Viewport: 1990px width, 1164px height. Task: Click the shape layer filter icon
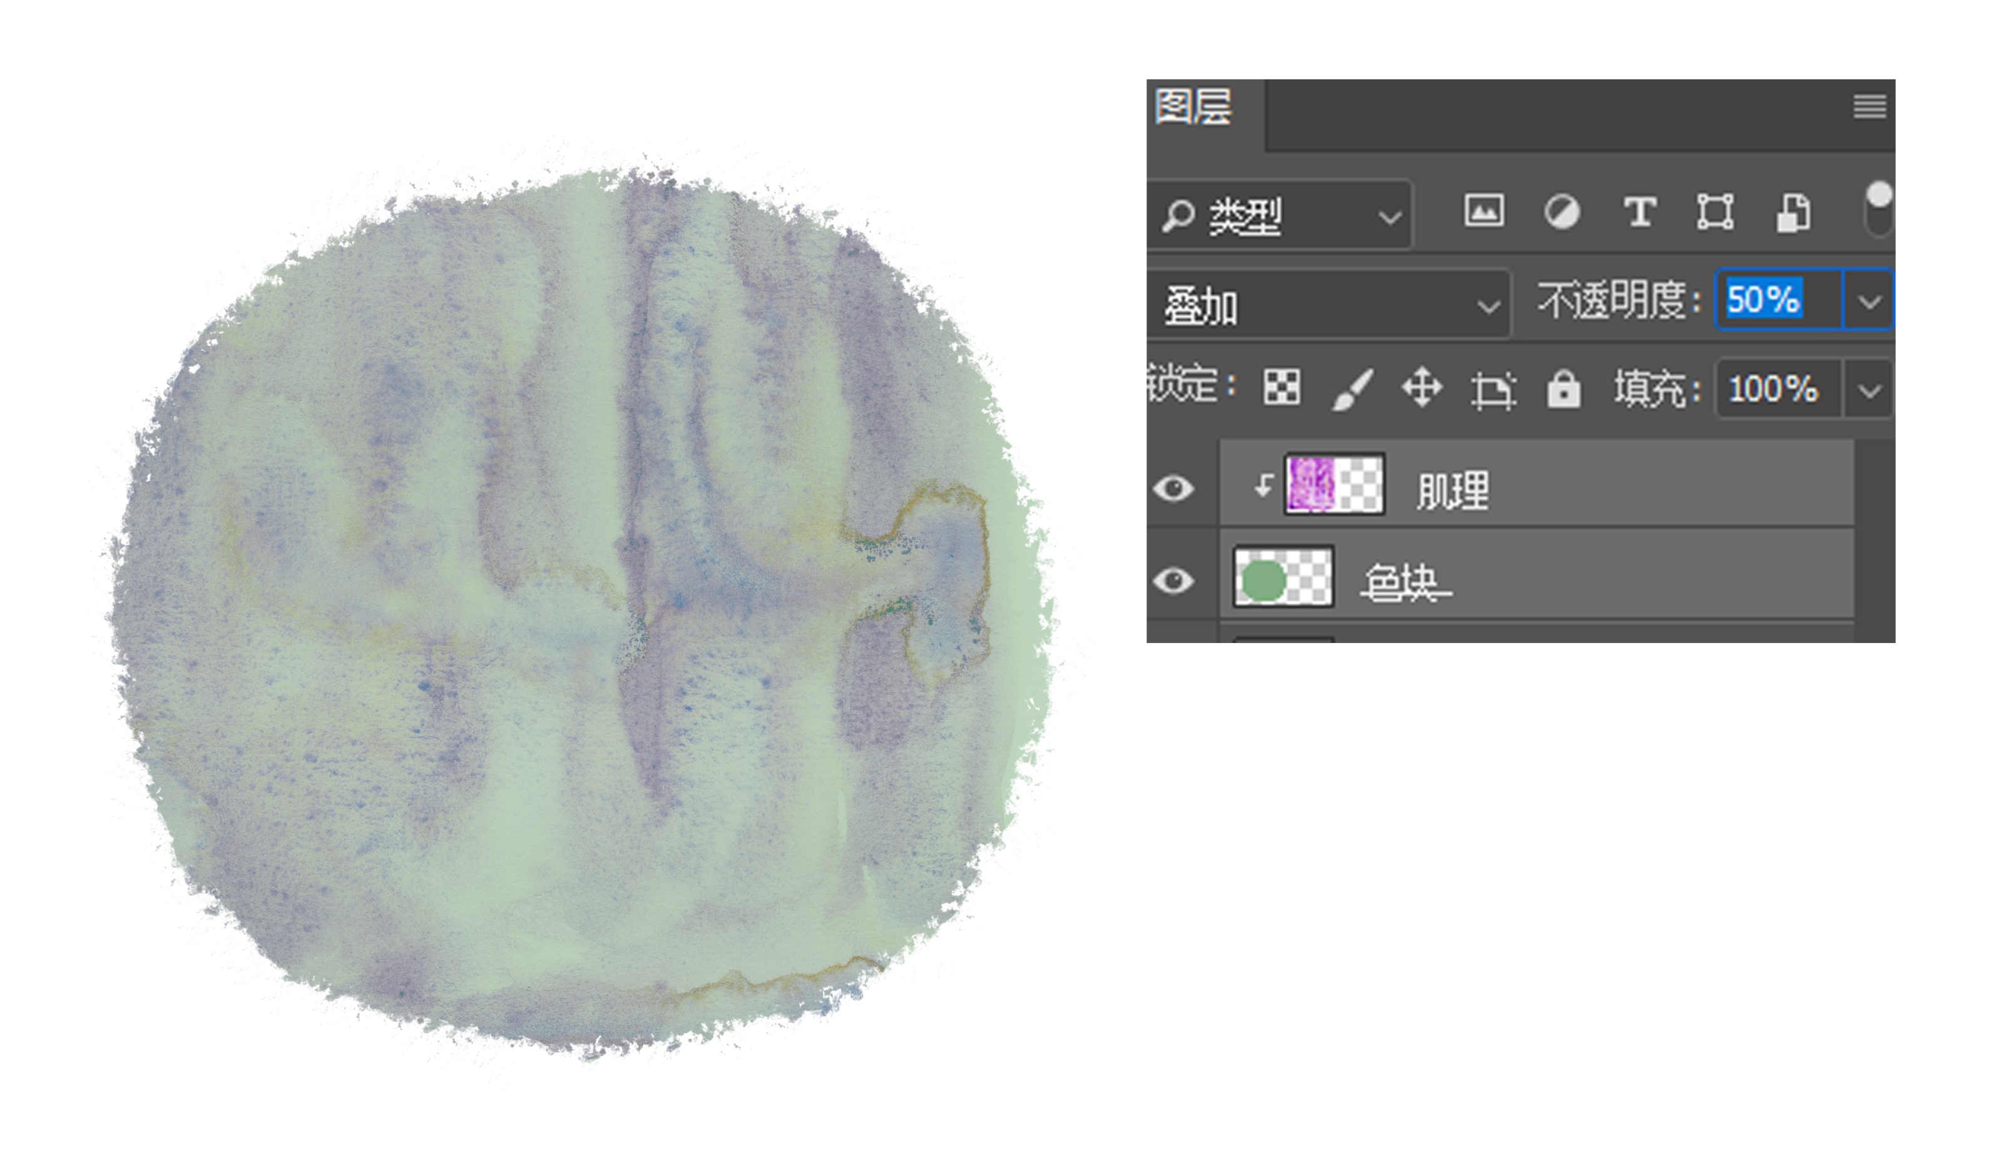[1715, 211]
